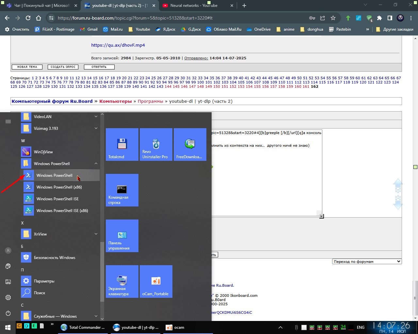
Task: Click НОВАЯ ТЕМА button
Action: [27, 67]
